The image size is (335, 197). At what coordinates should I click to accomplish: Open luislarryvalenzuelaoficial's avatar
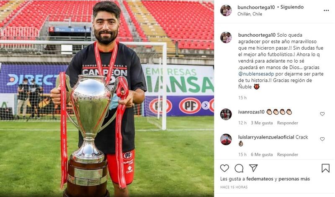226,139
